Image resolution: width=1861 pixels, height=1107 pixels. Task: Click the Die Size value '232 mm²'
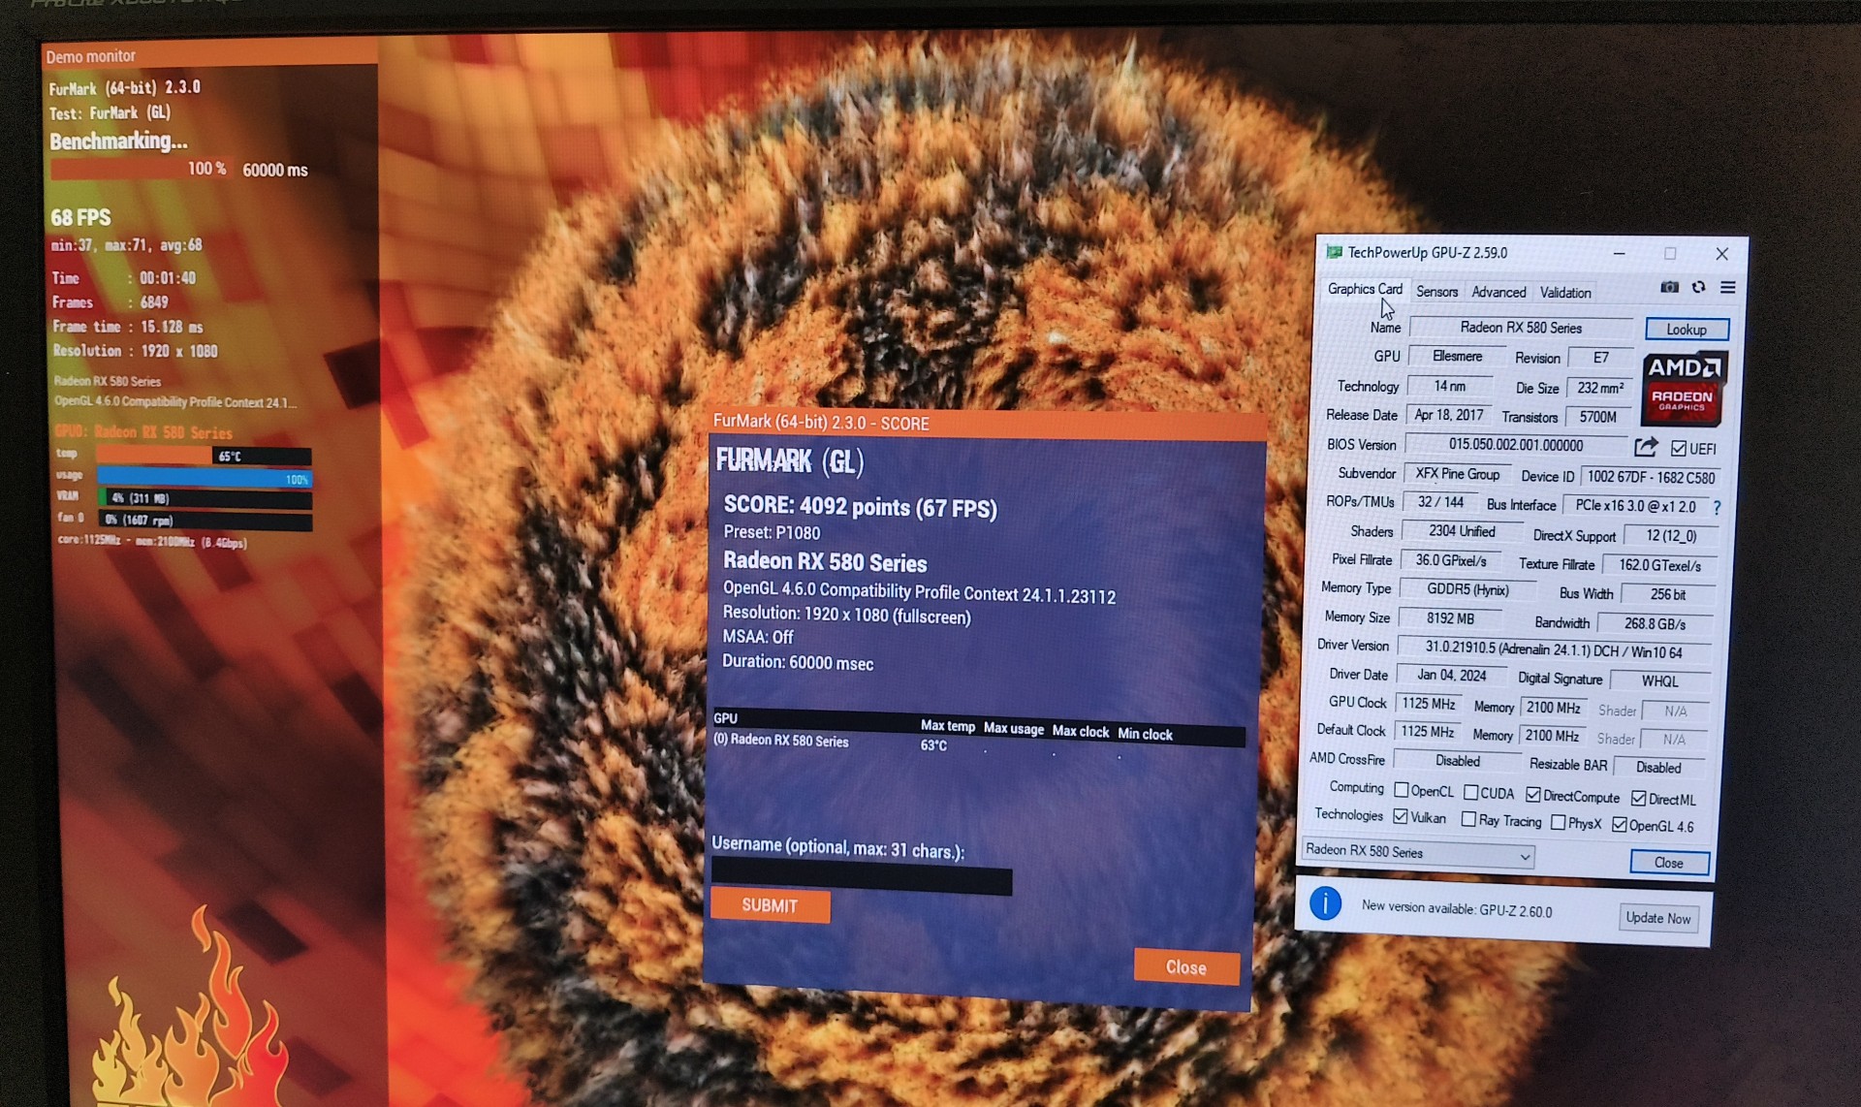click(x=1599, y=388)
